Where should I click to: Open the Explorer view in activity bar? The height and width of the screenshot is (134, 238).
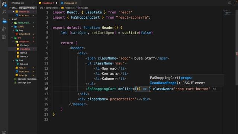[x=4, y=4]
